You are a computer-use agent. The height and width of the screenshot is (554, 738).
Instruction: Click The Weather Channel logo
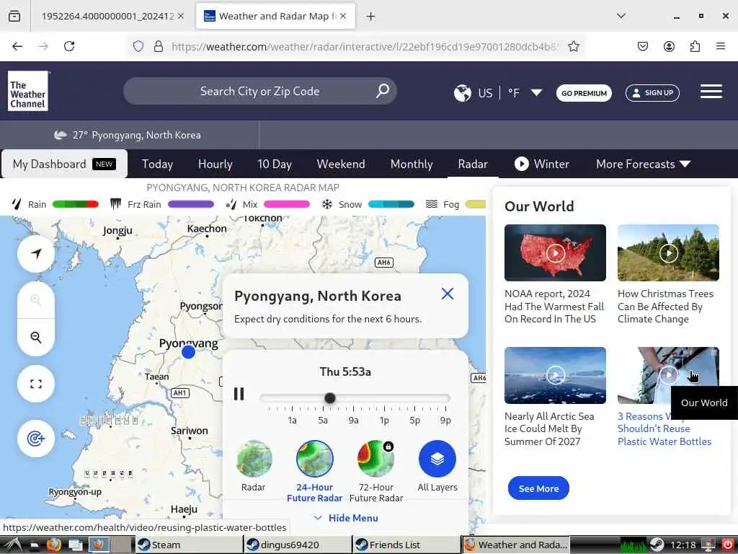pyautogui.click(x=28, y=91)
